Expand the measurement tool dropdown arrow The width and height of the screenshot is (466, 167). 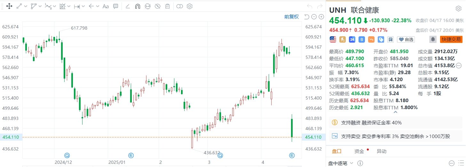tap(83, 6)
